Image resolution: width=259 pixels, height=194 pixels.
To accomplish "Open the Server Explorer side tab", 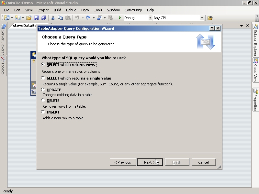I will (x=3, y=39).
